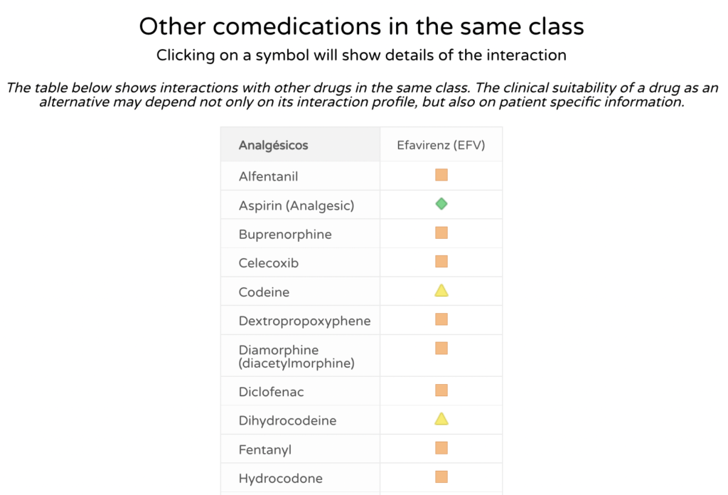Open the Diamorphine interaction symbol
Image resolution: width=728 pixels, height=495 pixels.
(441, 348)
